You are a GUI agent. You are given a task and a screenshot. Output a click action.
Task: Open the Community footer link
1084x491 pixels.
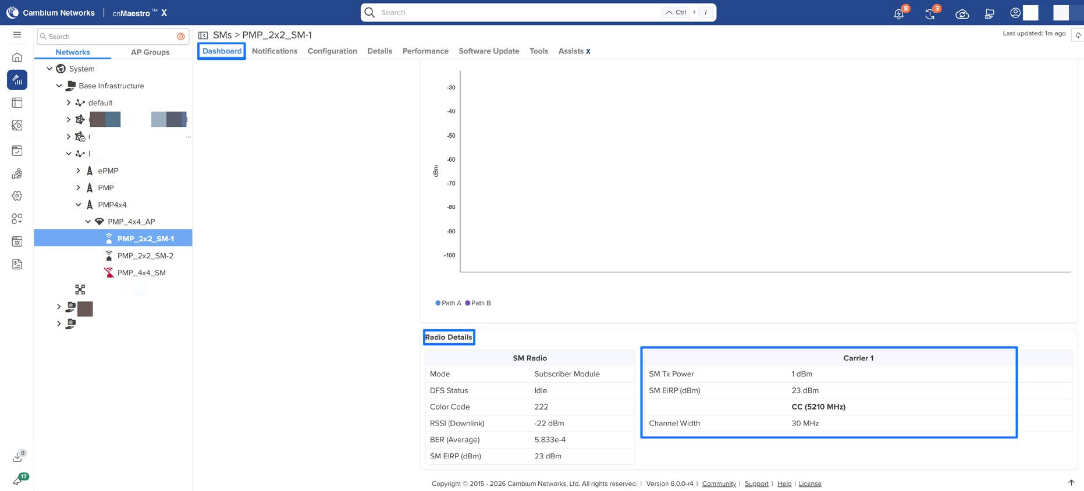pyautogui.click(x=719, y=484)
